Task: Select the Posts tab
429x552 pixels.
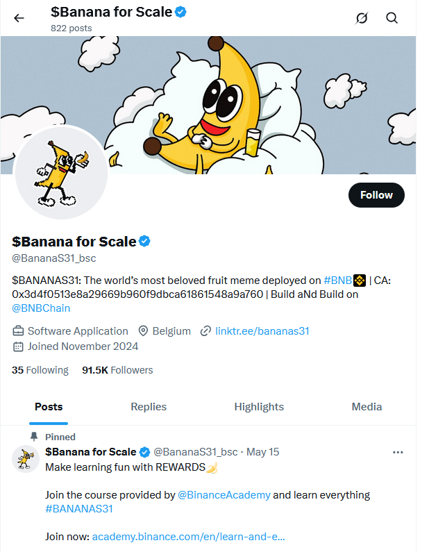Action: [x=49, y=407]
